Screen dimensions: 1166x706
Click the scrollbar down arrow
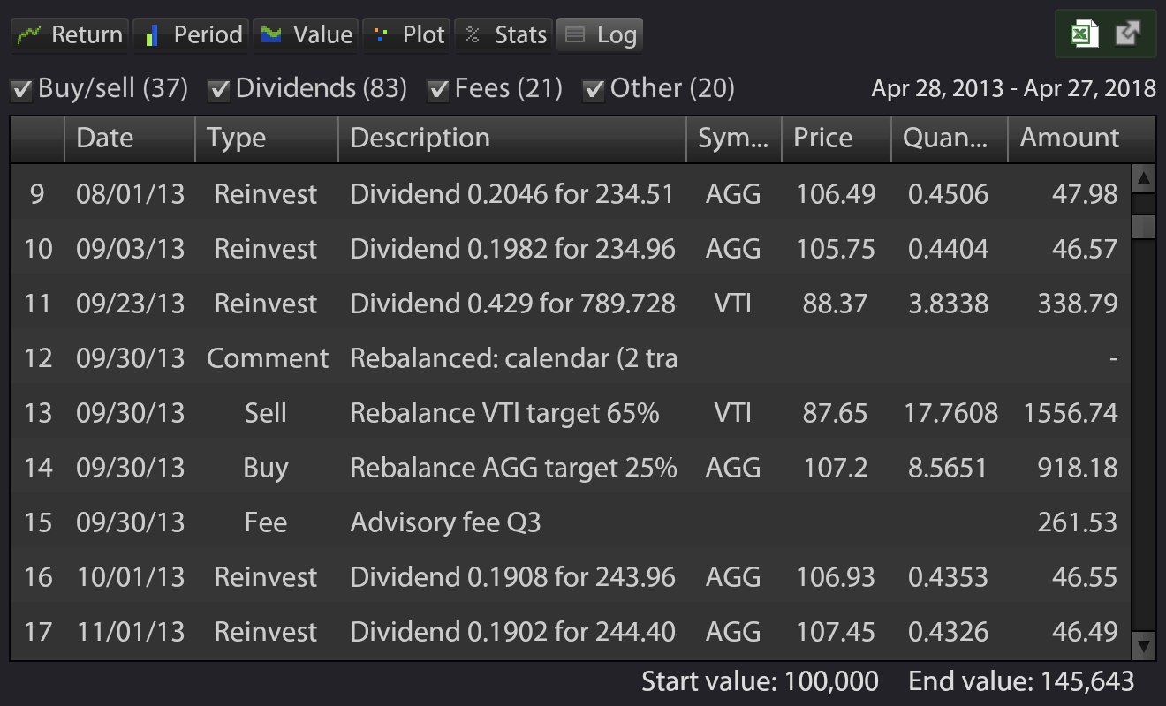coord(1144,645)
